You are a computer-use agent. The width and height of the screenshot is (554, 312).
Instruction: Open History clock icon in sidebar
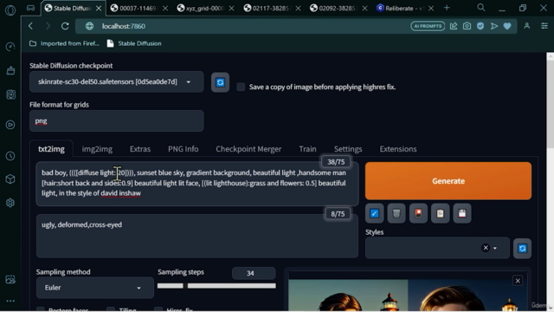[10, 156]
